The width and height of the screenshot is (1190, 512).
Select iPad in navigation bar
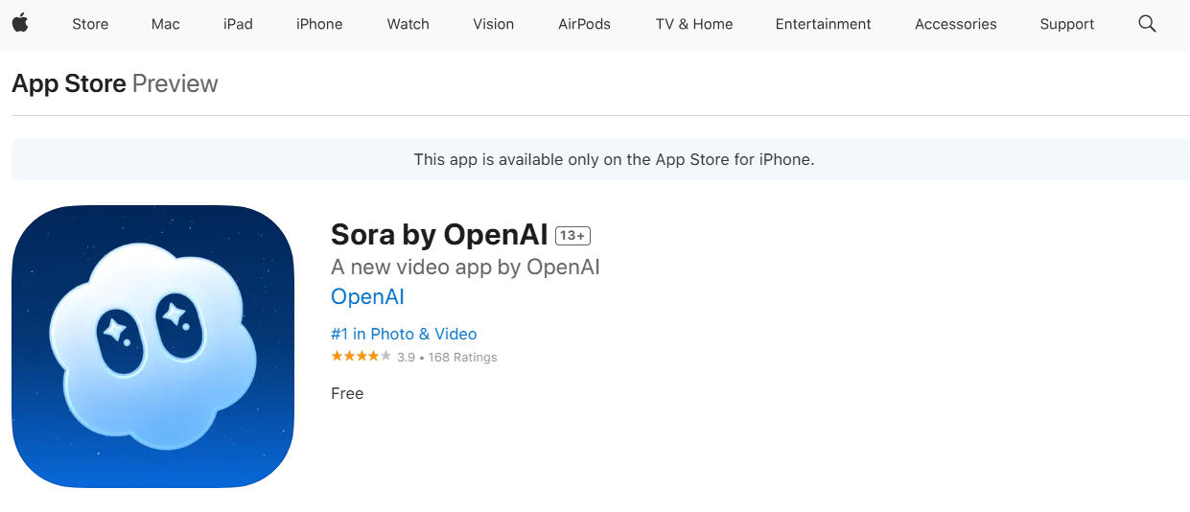click(238, 24)
